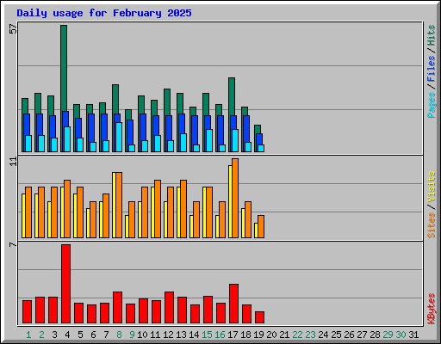This screenshot has height=344, width=441.
Task: Click the orange Sites bar for day 13
Action: pos(183,209)
